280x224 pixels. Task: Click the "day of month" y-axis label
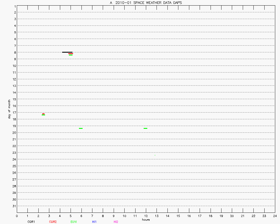pyautogui.click(x=9, y=109)
